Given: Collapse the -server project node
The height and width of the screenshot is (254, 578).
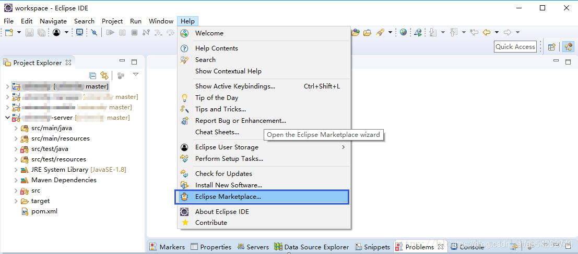Looking at the screenshot, I should point(8,118).
